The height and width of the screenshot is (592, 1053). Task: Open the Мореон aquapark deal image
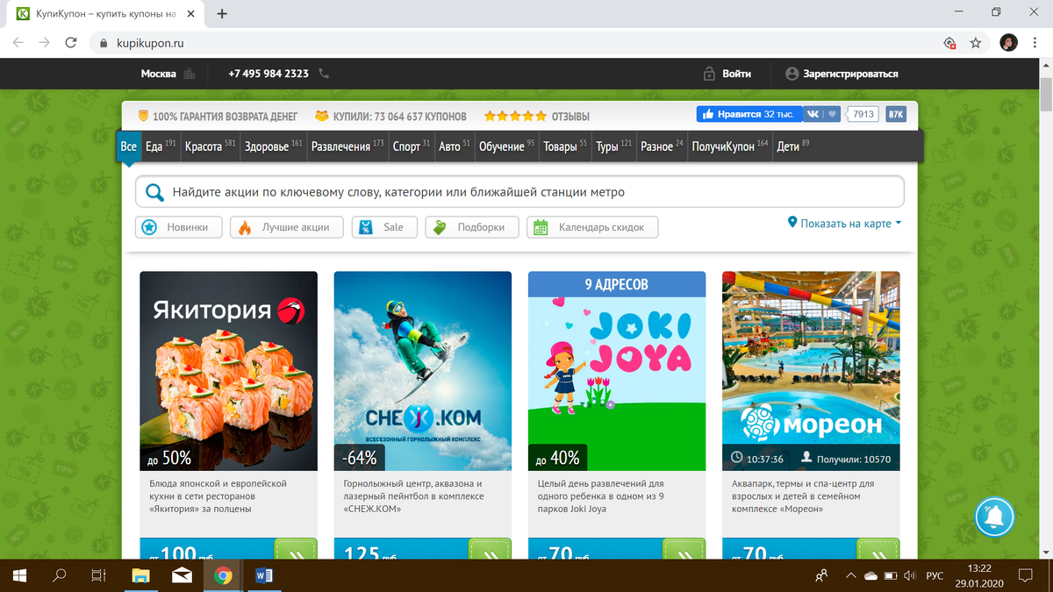pyautogui.click(x=811, y=371)
